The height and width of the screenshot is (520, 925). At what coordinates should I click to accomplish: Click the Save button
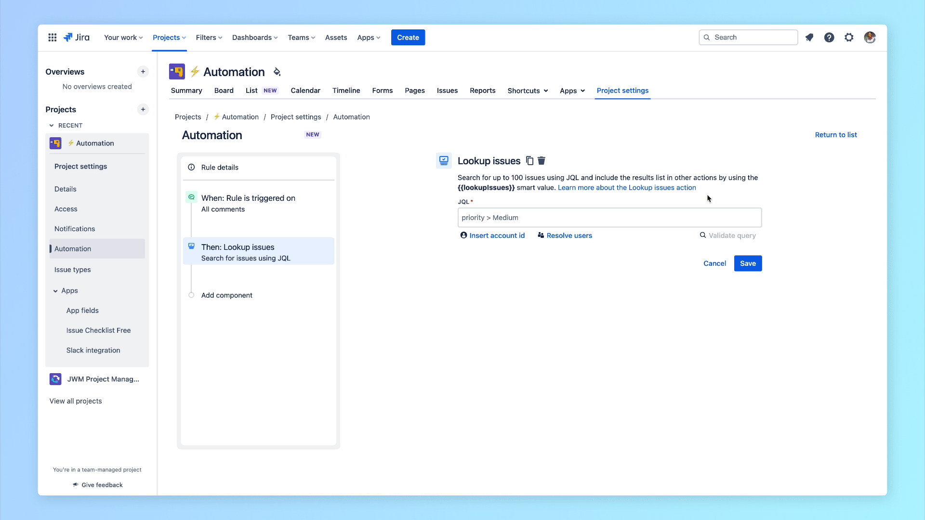(x=748, y=263)
